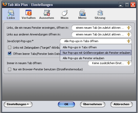Screen dimensions: 138x113
Task: Click the Immer in neuem Tab öffnen label
Action: 24,63
